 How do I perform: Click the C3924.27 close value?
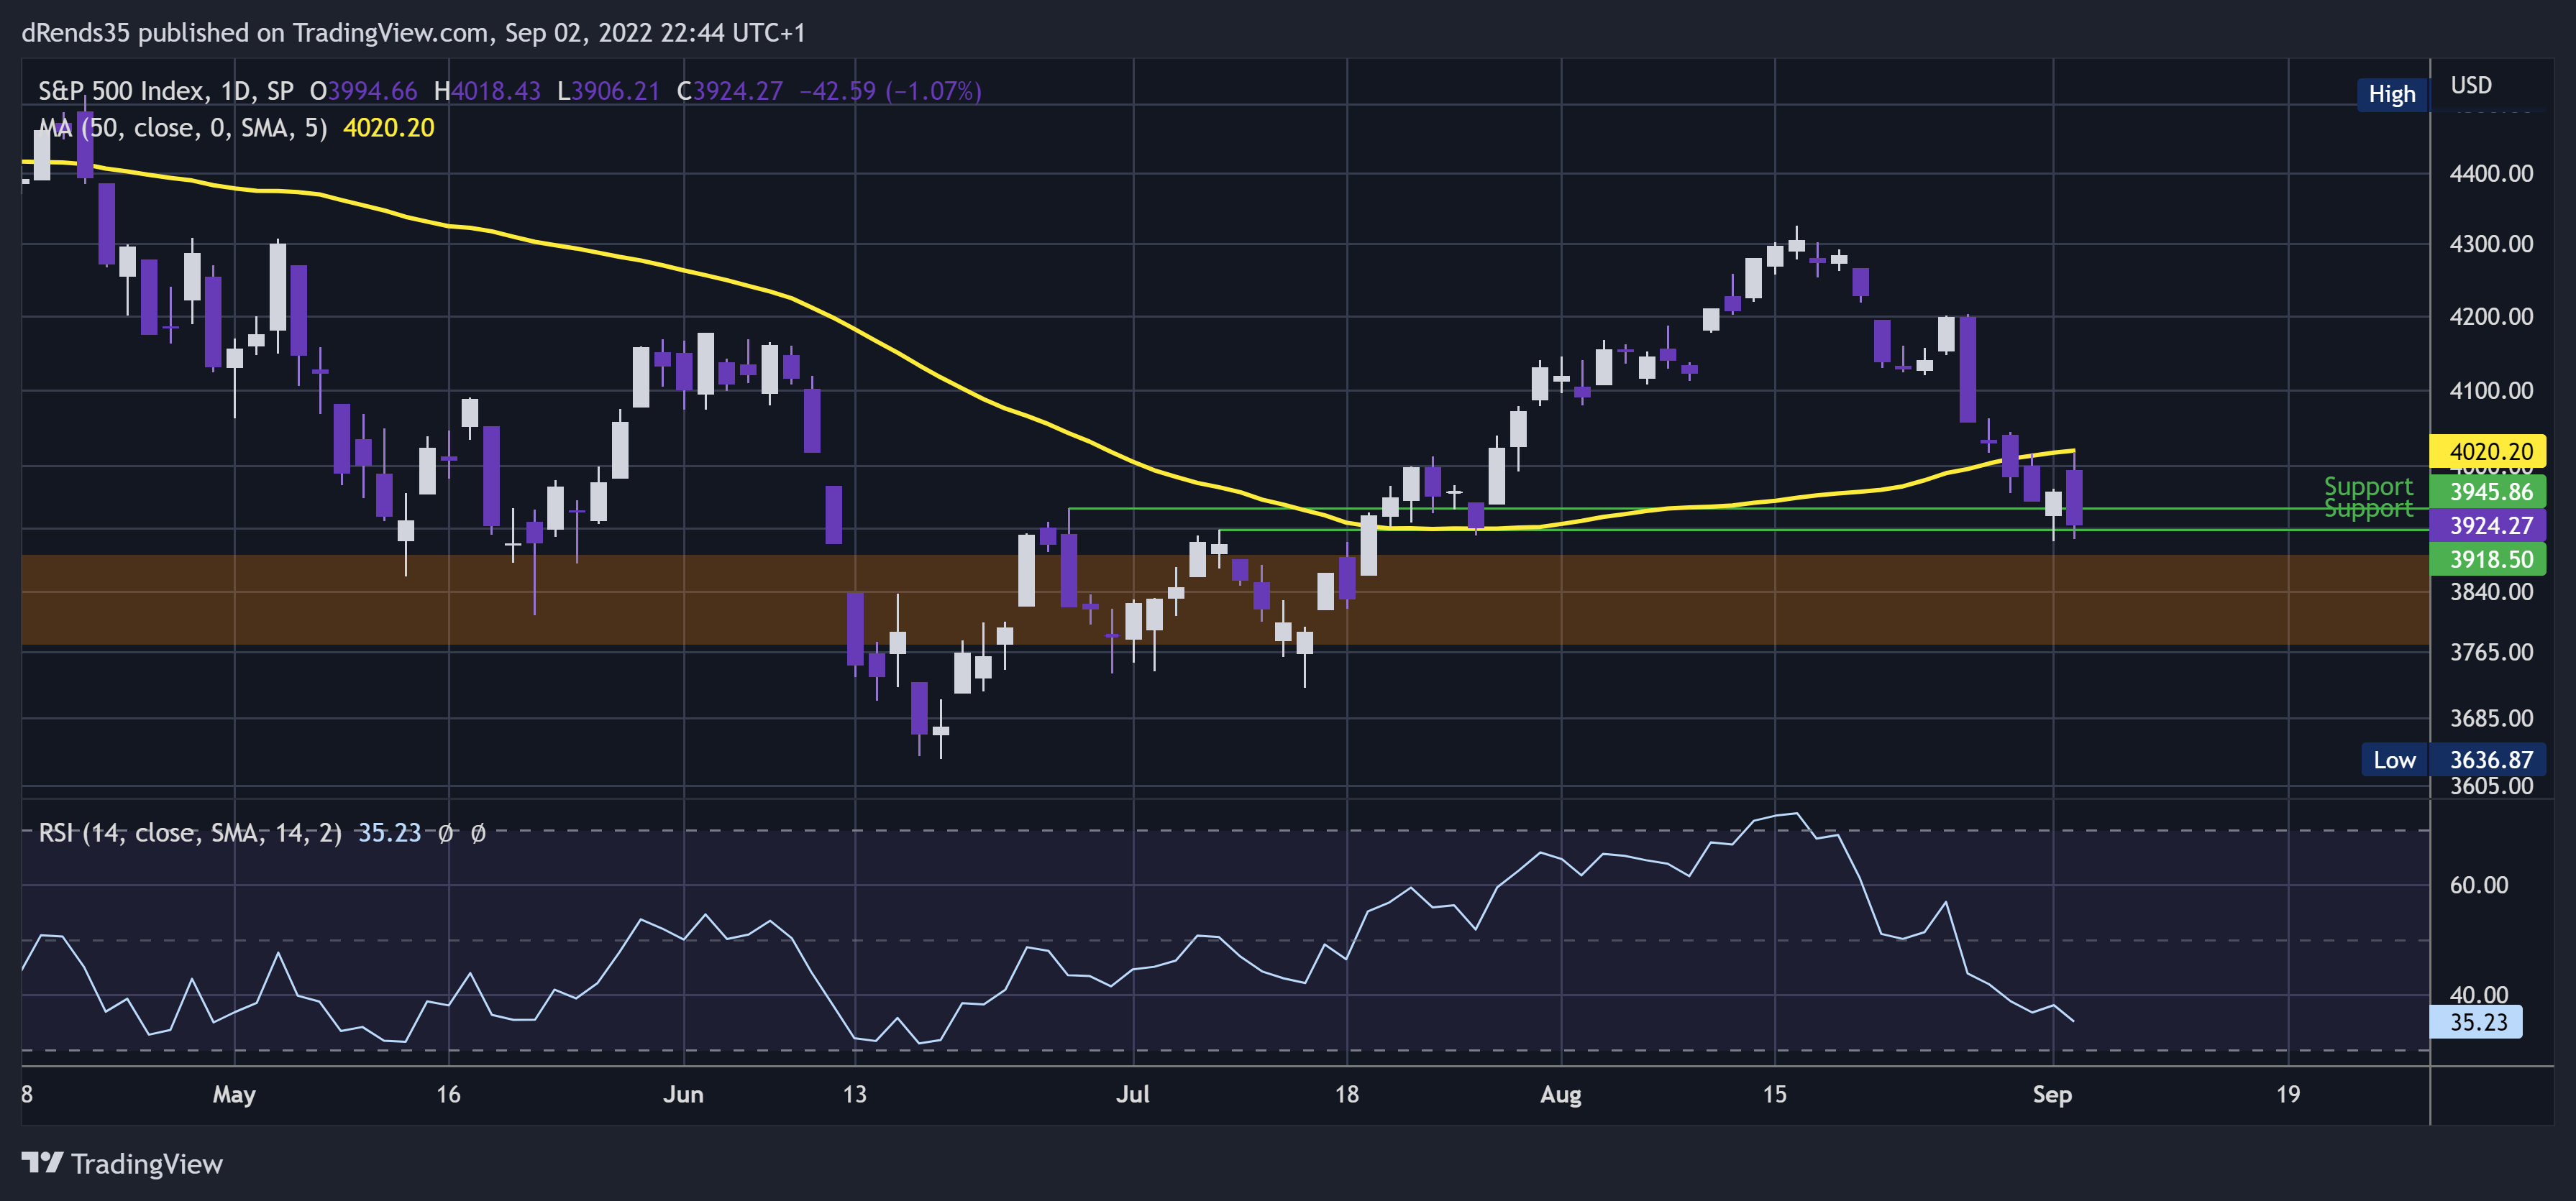(x=730, y=91)
